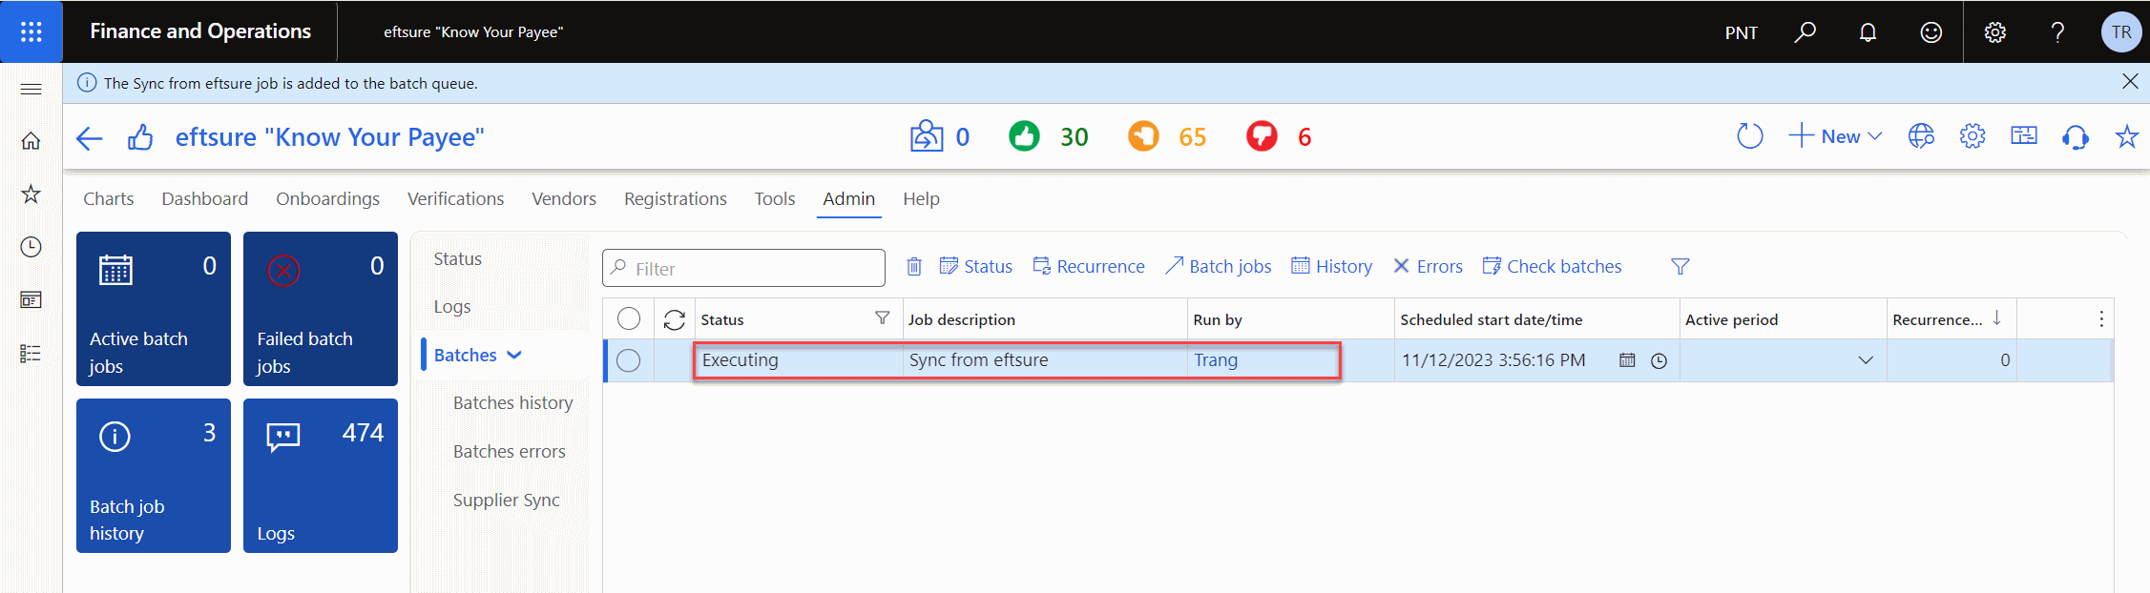Open the help question mark
Viewport: 2150px width, 593px height.
[2057, 32]
